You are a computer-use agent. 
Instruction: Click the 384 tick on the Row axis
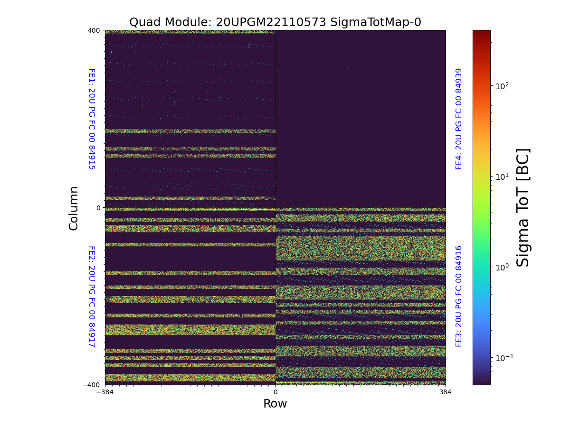pyautogui.click(x=446, y=392)
